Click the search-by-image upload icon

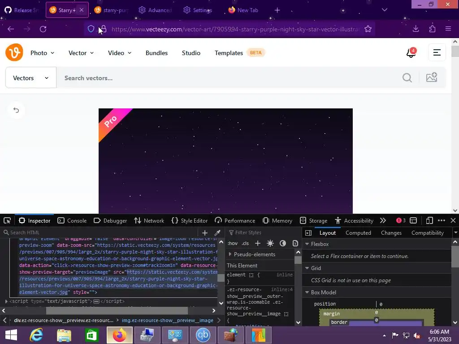pyautogui.click(x=432, y=77)
